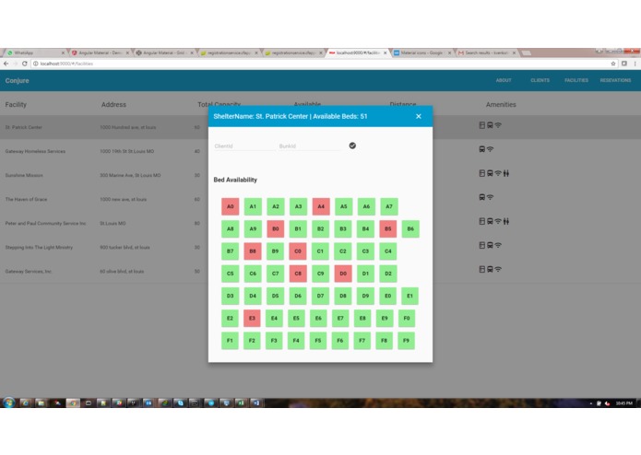Viewport: 641px width, 455px height.
Task: Open the CLIENTS nav item
Action: pyautogui.click(x=540, y=80)
